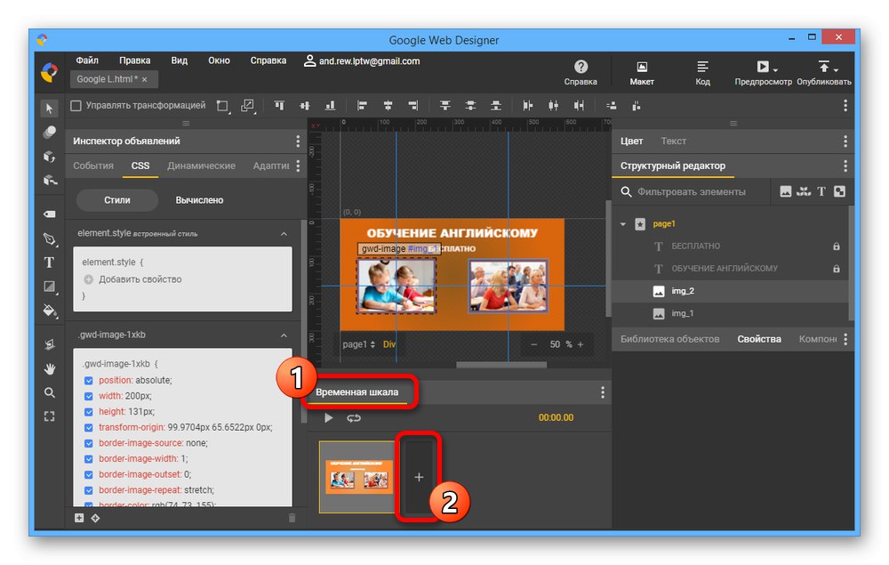889x565 pixels.
Task: Click Добавить свойство to add property
Action: [x=140, y=279]
